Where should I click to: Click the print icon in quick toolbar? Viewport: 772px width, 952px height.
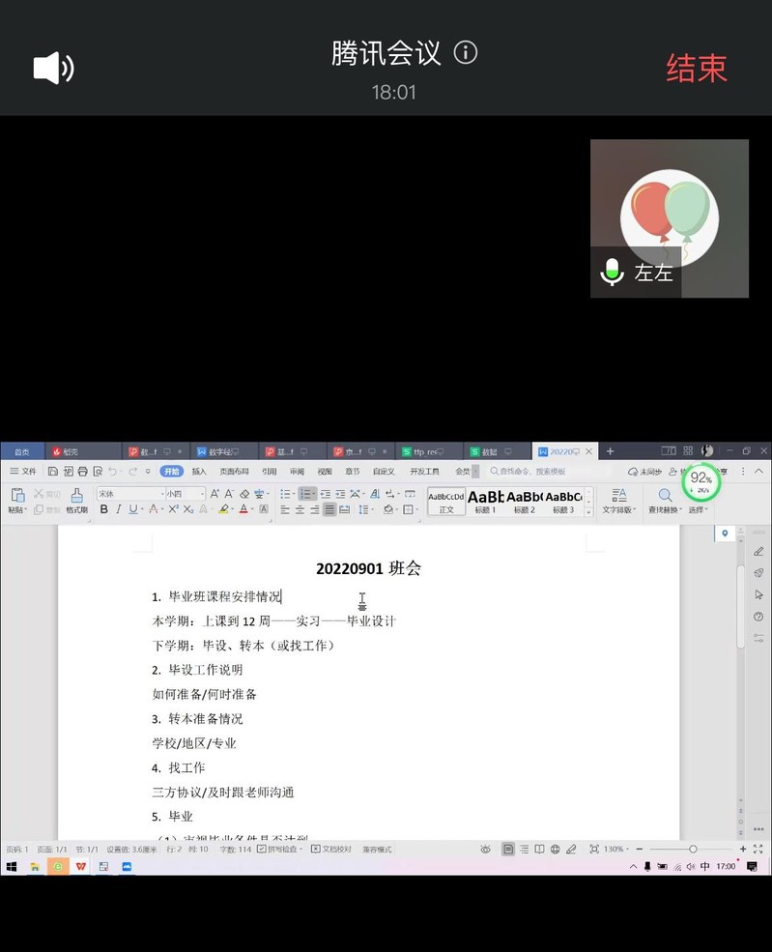[82, 471]
